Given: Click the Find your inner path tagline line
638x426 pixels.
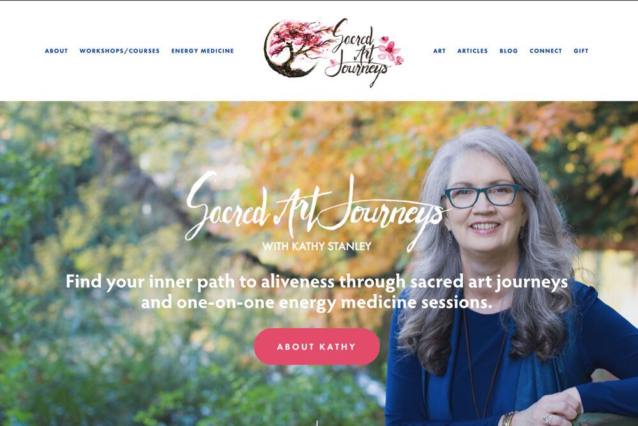Looking at the screenshot, I should (316, 282).
